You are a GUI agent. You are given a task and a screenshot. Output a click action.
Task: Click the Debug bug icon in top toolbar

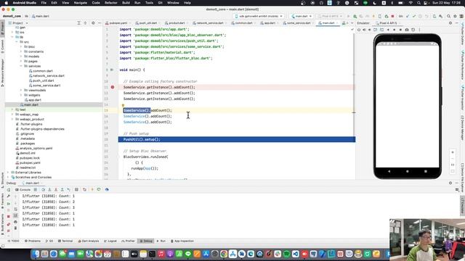pyautogui.click(x=355, y=16)
